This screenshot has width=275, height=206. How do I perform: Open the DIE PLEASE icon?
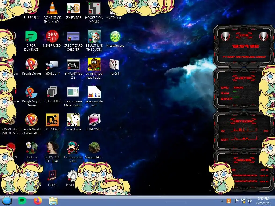[x=52, y=120]
